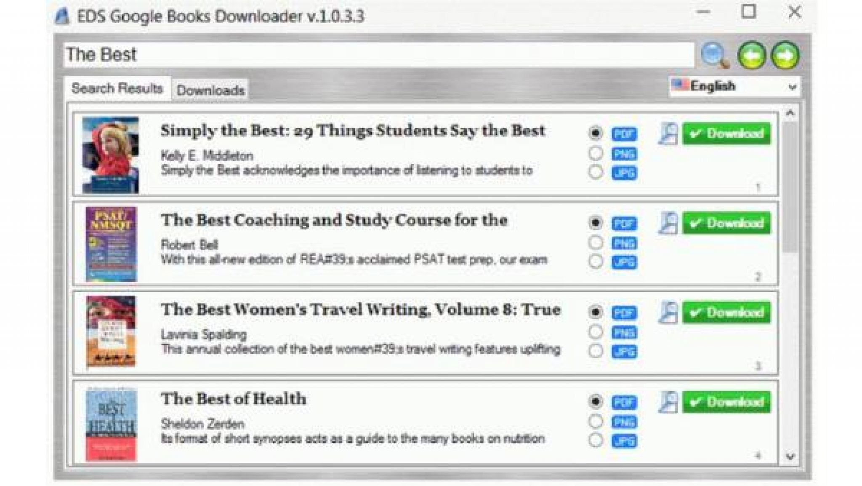This screenshot has height=486, width=862.
Task: Select PDF radio for Best Coaching book
Action: pyautogui.click(x=595, y=222)
